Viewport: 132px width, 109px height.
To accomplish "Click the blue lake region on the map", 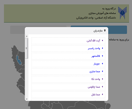I will [x=19, y=60].
